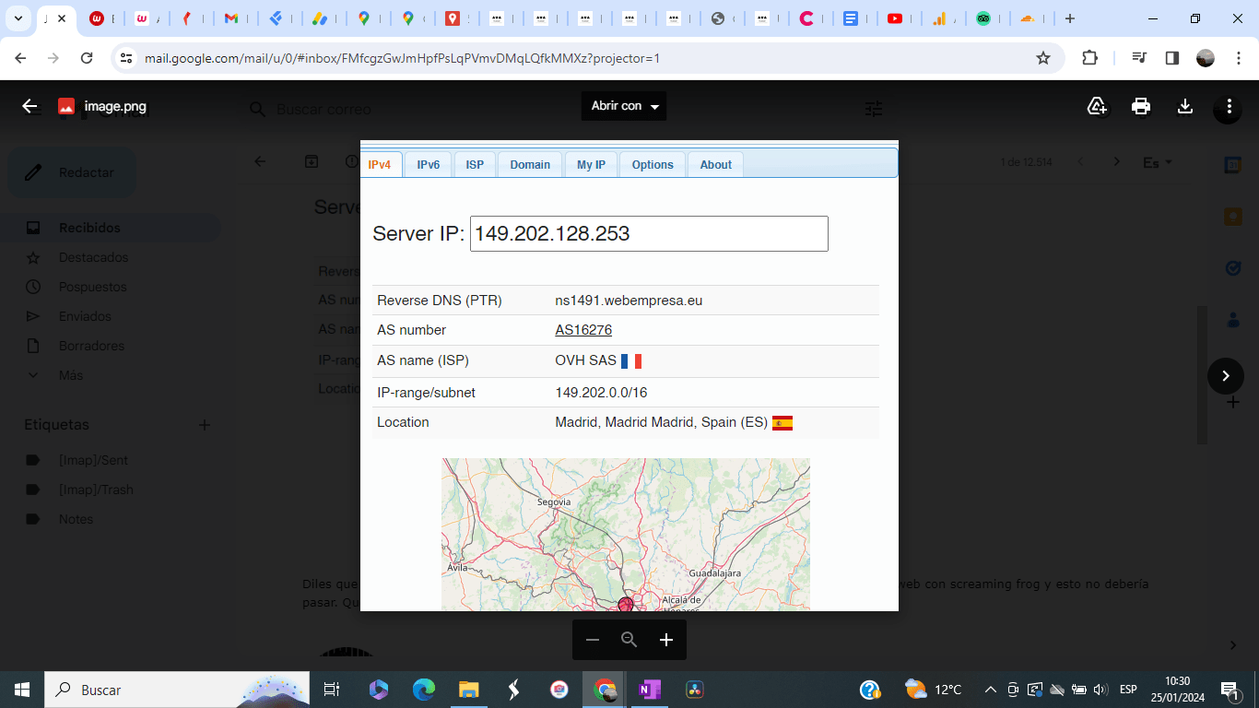Open Windows notification center
The width and height of the screenshot is (1259, 708).
click(x=1230, y=690)
